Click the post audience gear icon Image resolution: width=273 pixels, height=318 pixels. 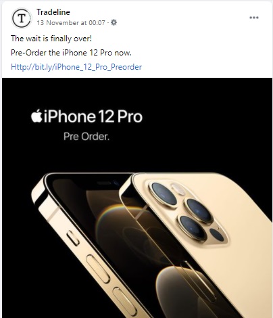pyautogui.click(x=114, y=22)
